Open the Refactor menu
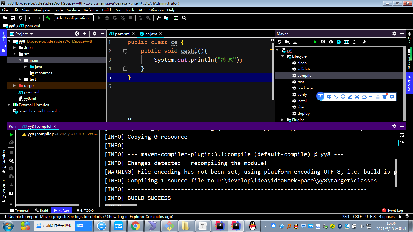The width and height of the screenshot is (413, 232). [91, 10]
